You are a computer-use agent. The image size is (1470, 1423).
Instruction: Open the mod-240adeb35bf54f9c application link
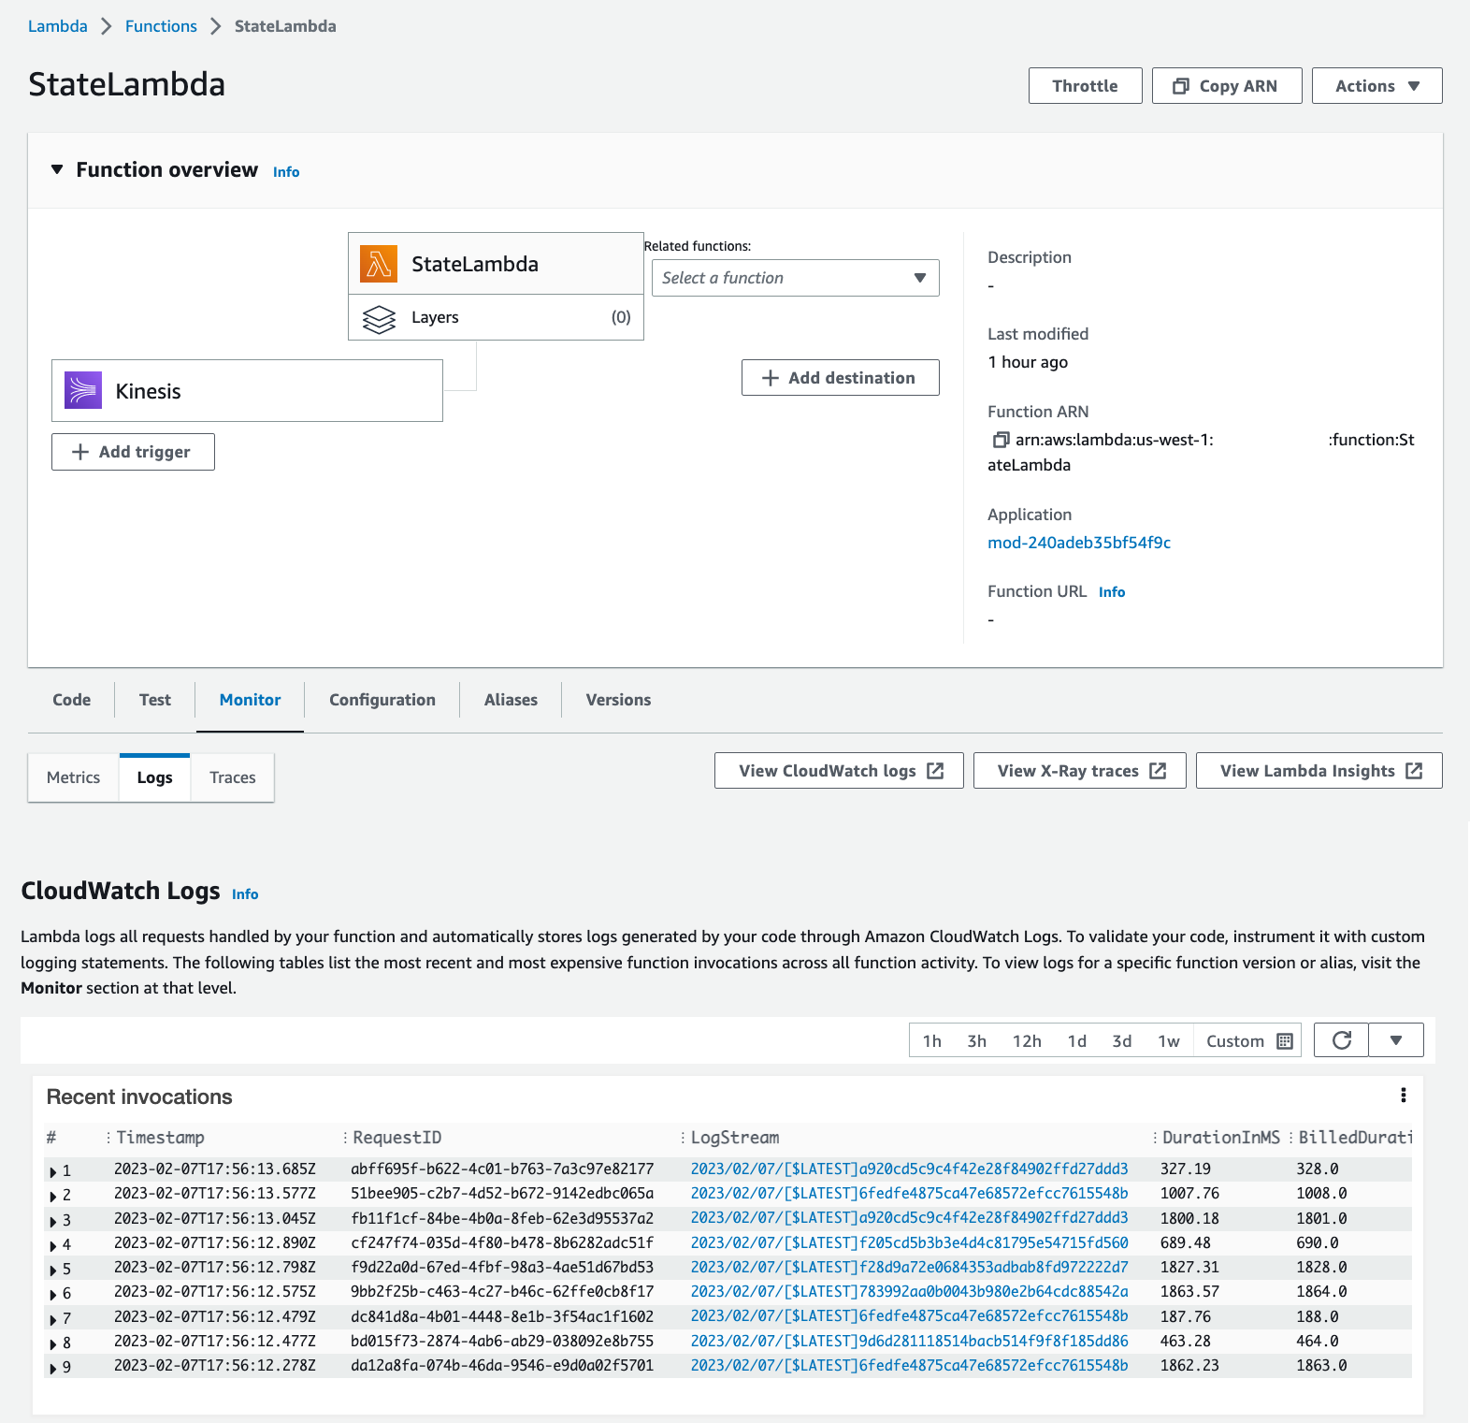(1079, 543)
